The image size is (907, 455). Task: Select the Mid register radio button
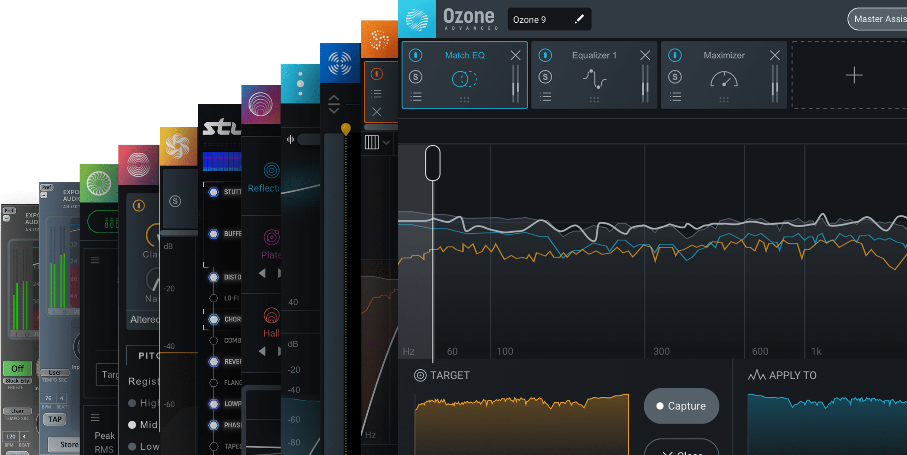pos(132,425)
